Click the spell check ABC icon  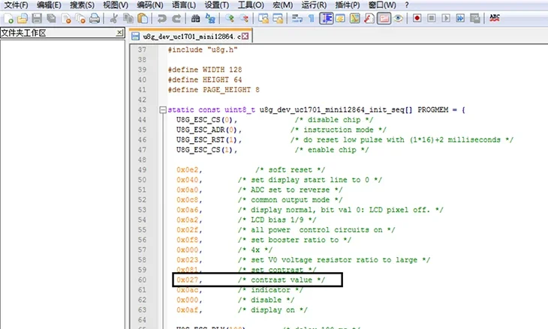pyautogui.click(x=495, y=18)
